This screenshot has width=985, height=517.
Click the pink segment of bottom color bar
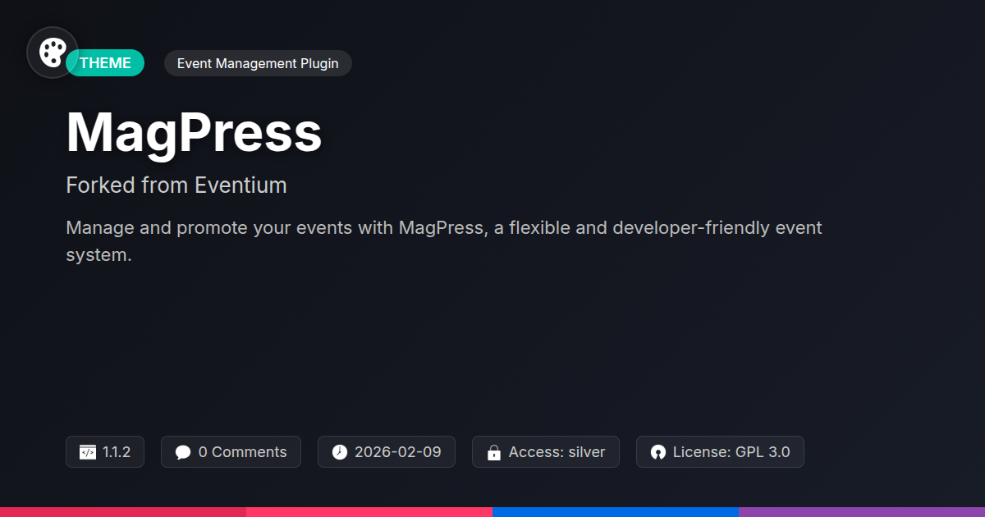369,512
